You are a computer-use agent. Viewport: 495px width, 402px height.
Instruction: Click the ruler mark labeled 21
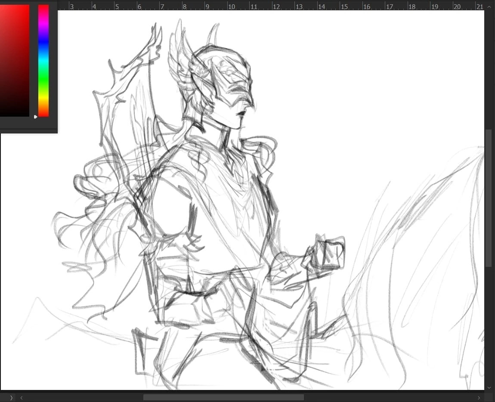480,6
